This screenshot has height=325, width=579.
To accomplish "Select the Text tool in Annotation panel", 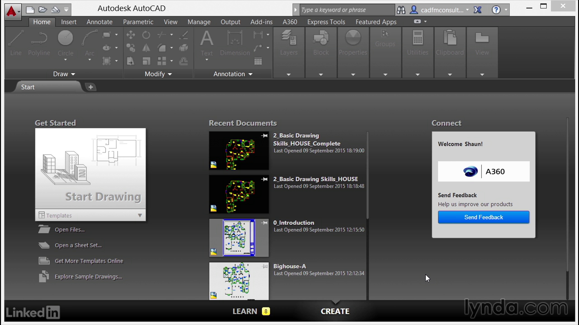I will 207,43.
